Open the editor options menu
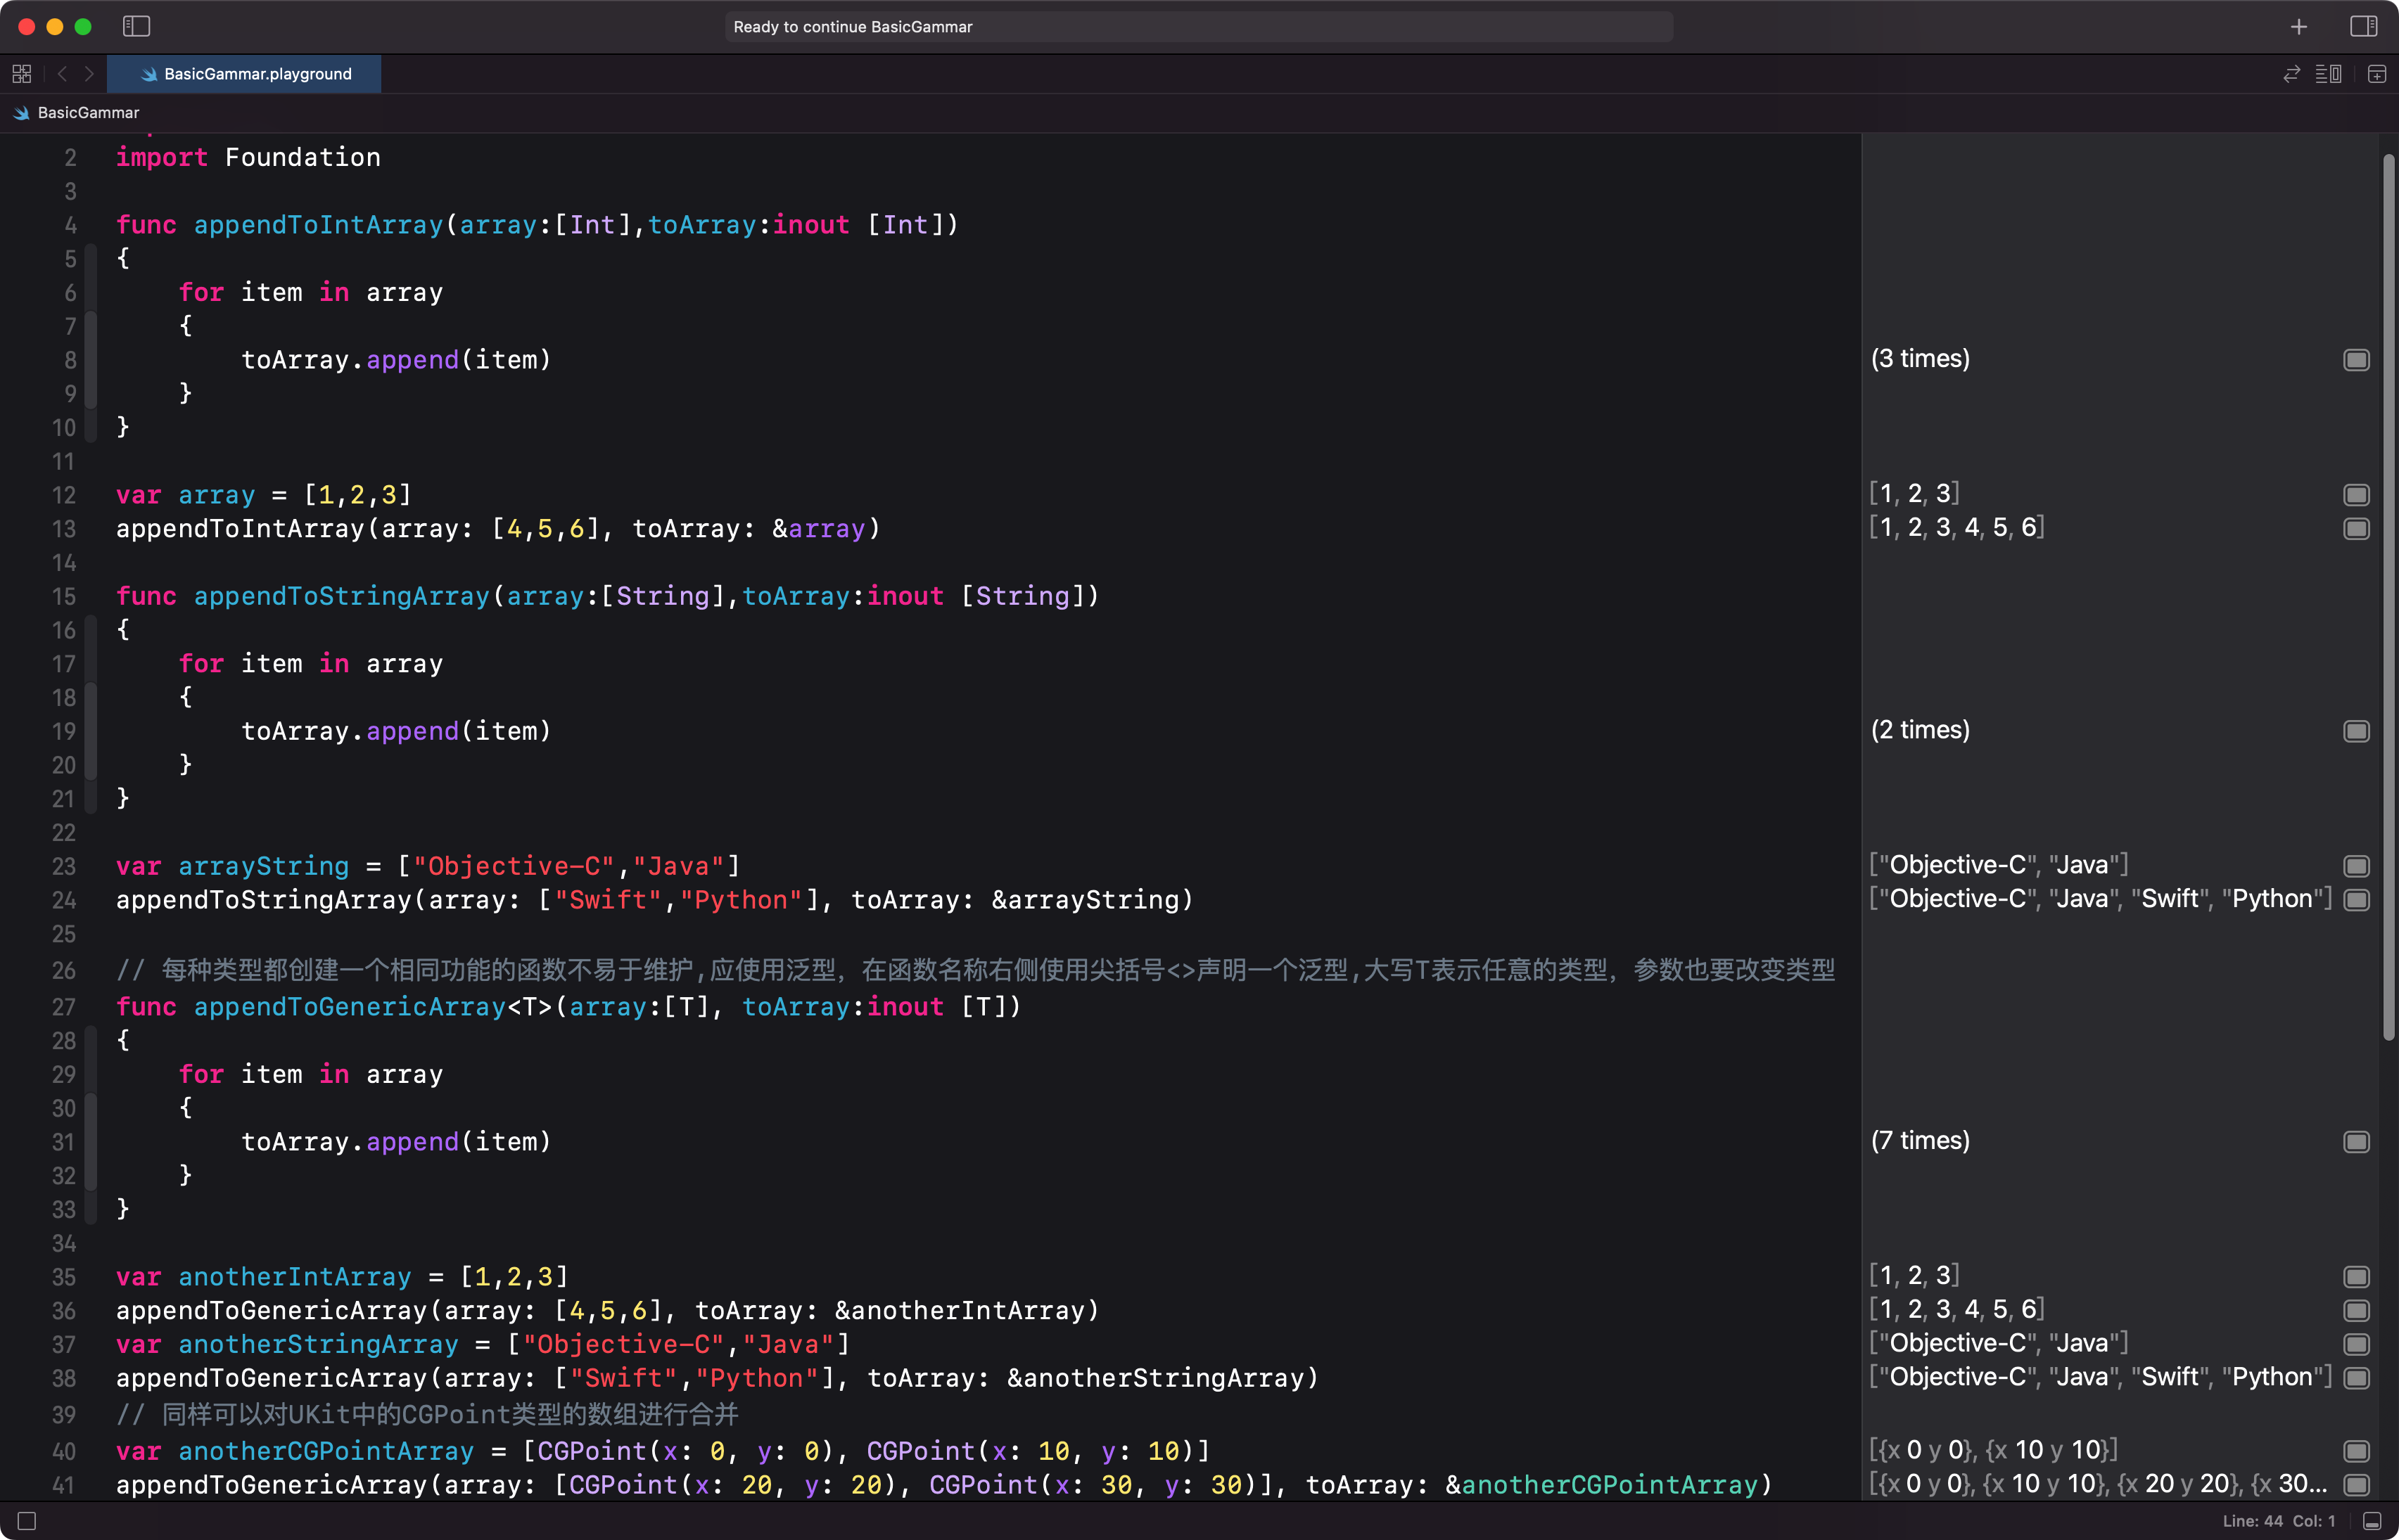The width and height of the screenshot is (2399, 1540). tap(2329, 74)
